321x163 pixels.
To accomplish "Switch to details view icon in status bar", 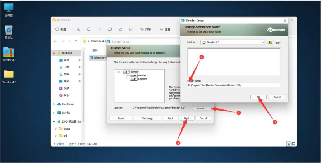I will [x=289, y=144].
